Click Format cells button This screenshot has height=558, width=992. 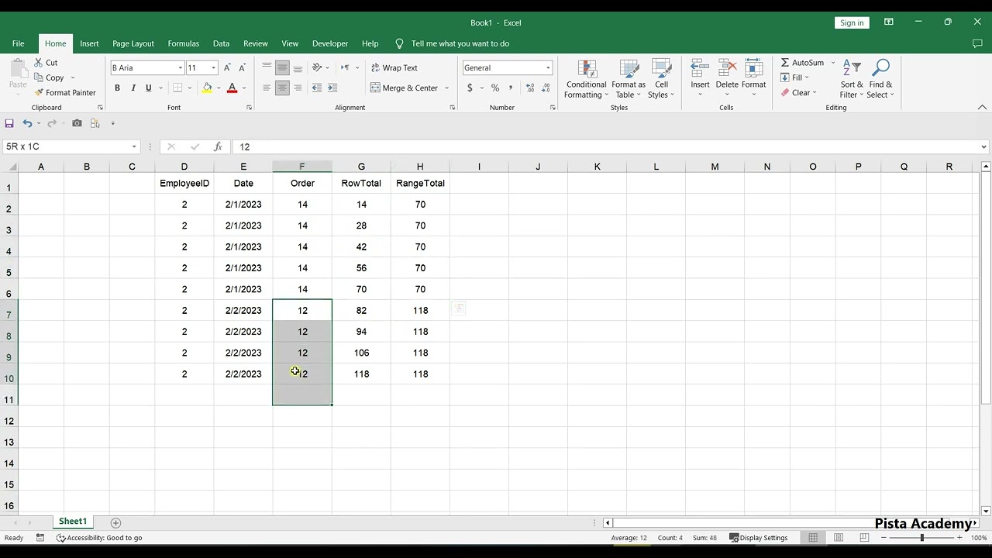pos(753,78)
